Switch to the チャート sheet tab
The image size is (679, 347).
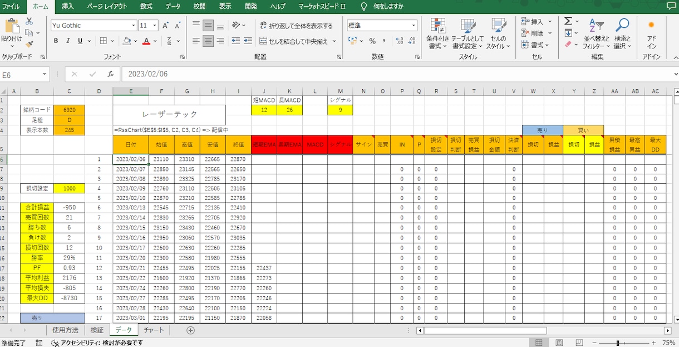tap(154, 330)
